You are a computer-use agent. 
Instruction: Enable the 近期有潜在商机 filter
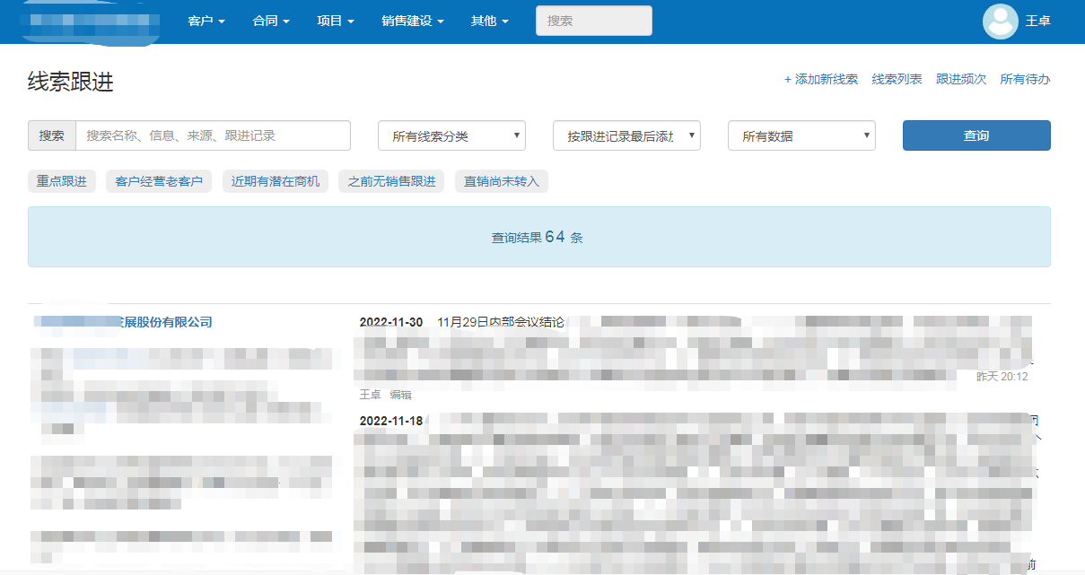pos(276,181)
